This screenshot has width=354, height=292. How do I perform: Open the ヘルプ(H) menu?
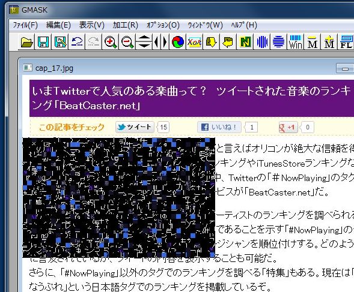click(244, 25)
